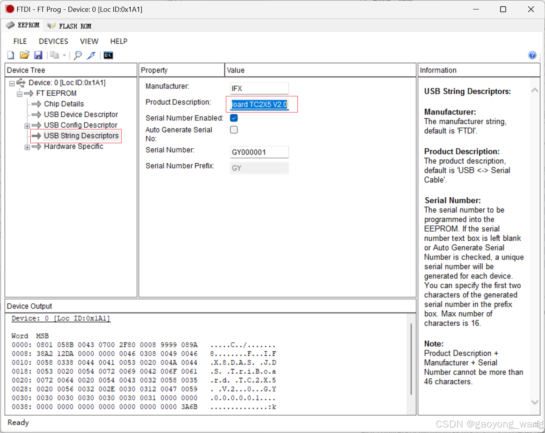Check the Auto Generate Serial No checkbox

click(234, 130)
